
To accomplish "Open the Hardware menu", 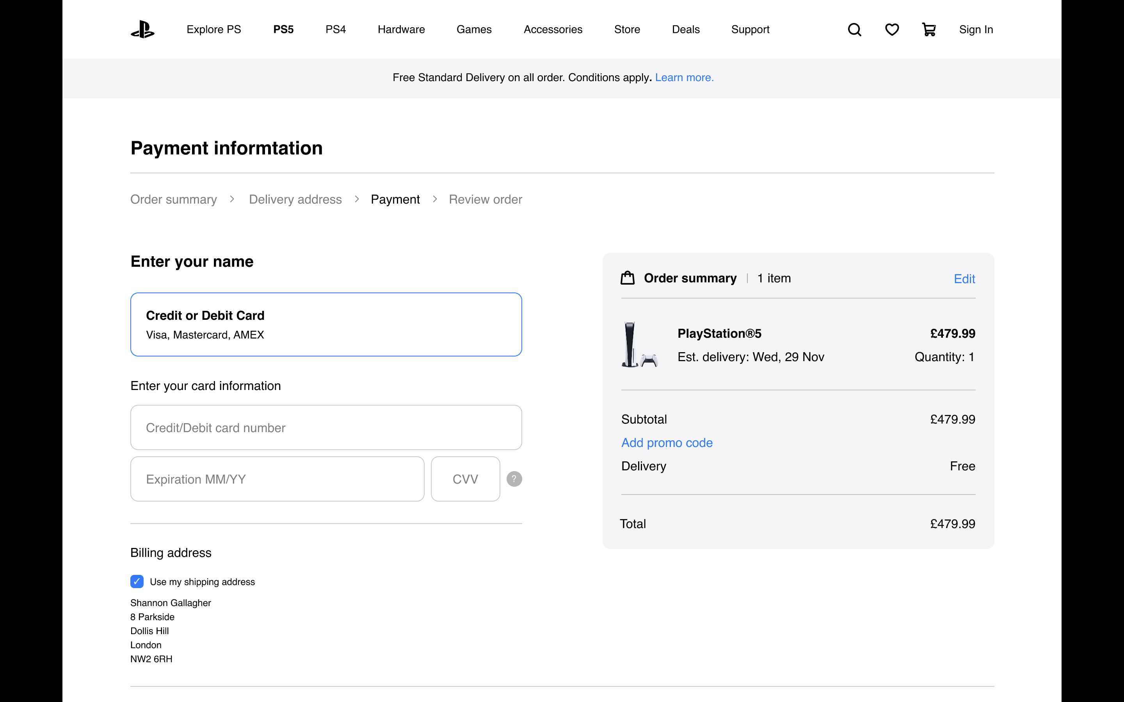I will pyautogui.click(x=401, y=29).
